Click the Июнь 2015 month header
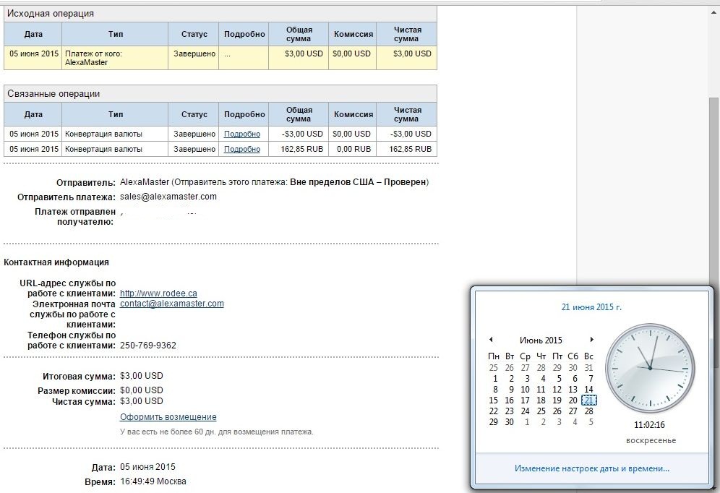 (x=541, y=340)
